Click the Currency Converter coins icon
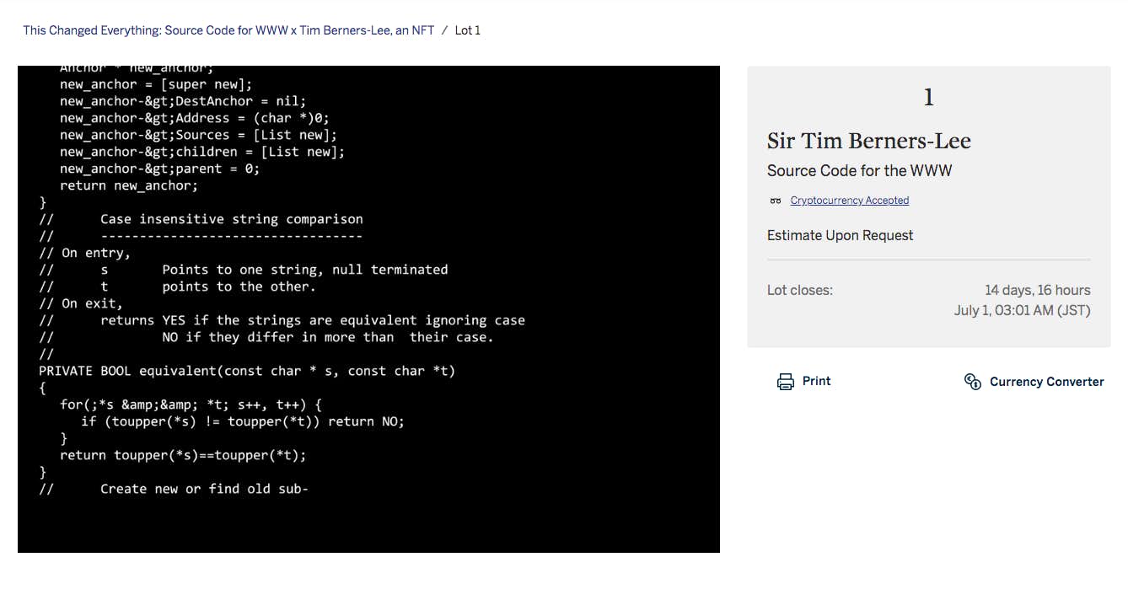 972,382
